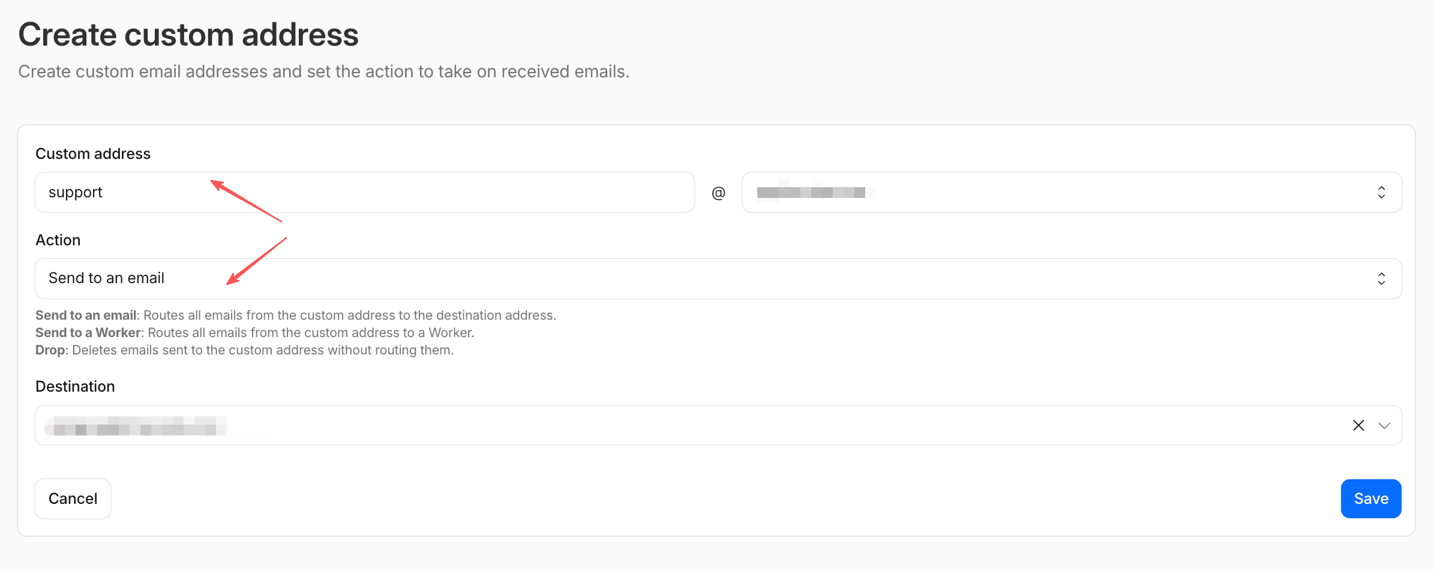Open the Action dropdown showing 'Send to an email'
This screenshot has height=571, width=1434.
click(x=718, y=278)
